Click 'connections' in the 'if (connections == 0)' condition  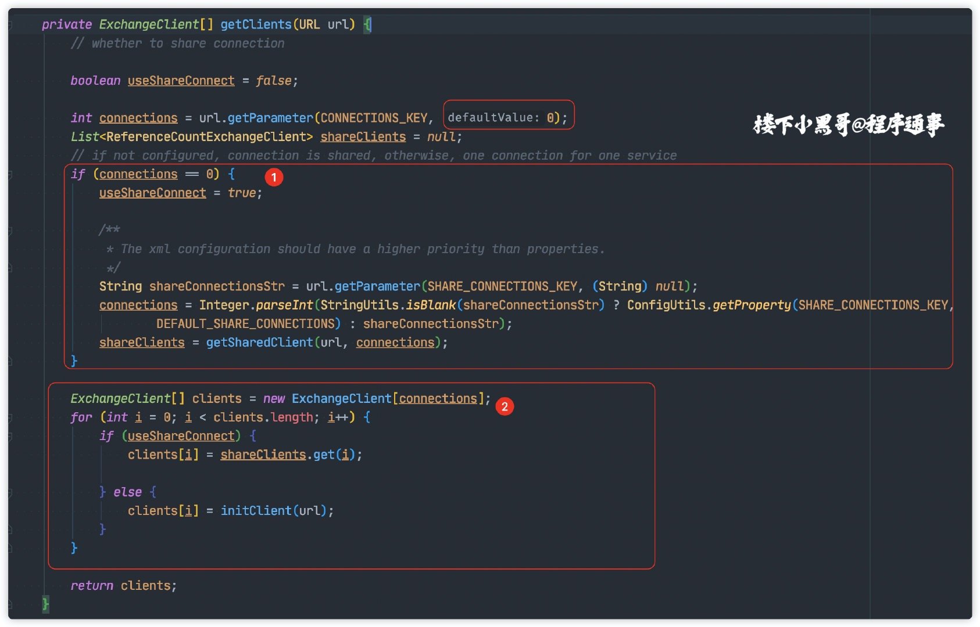tap(138, 174)
